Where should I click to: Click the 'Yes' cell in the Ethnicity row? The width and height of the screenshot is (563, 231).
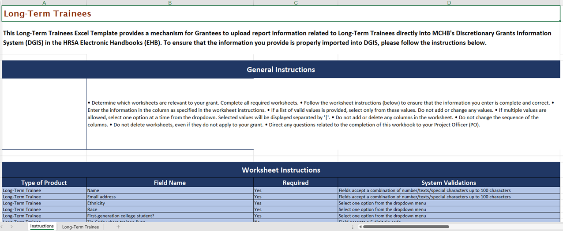click(x=296, y=203)
